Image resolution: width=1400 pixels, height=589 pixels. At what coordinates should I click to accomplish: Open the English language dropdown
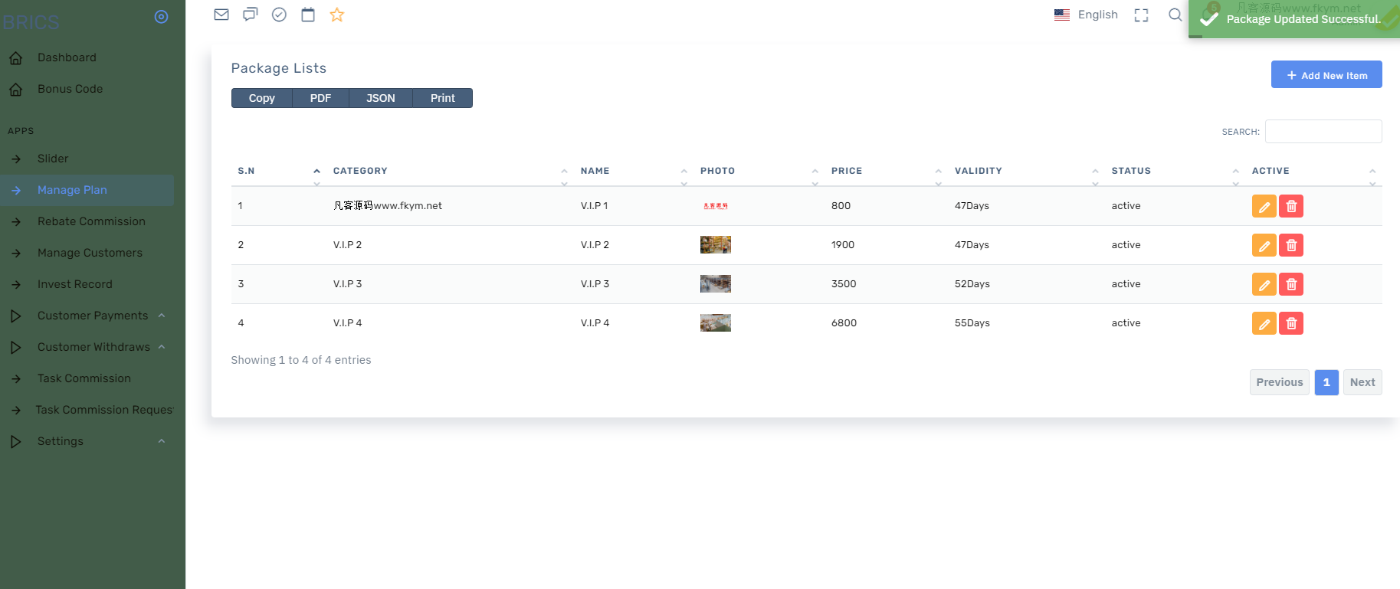coord(1087,15)
